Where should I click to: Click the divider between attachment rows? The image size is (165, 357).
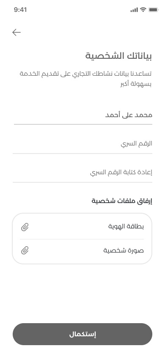coord(82,239)
